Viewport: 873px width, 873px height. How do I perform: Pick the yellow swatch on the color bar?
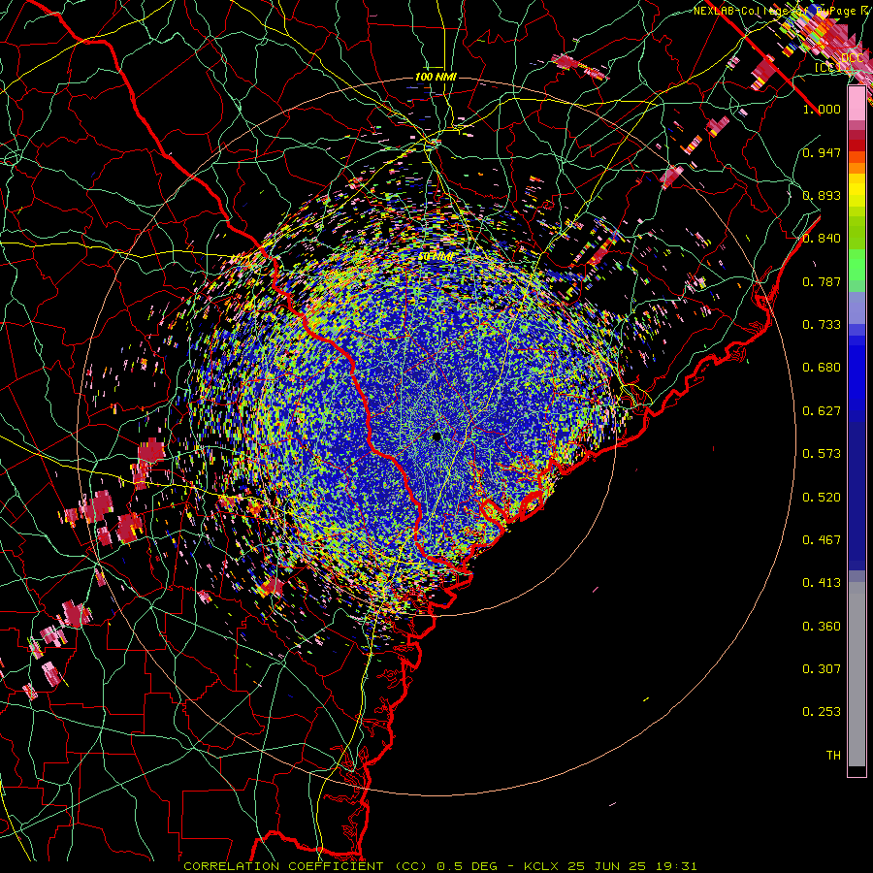tap(857, 190)
